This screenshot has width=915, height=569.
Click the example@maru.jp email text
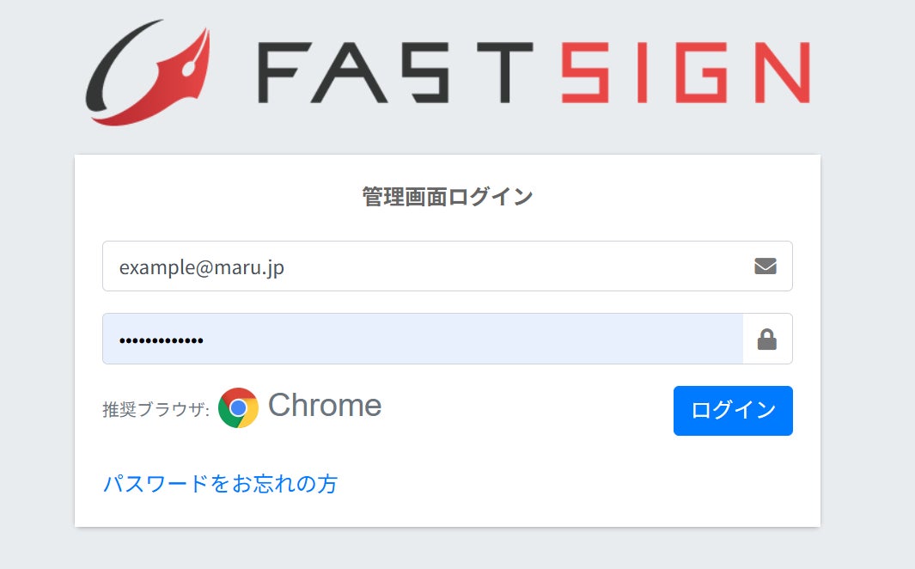(202, 267)
